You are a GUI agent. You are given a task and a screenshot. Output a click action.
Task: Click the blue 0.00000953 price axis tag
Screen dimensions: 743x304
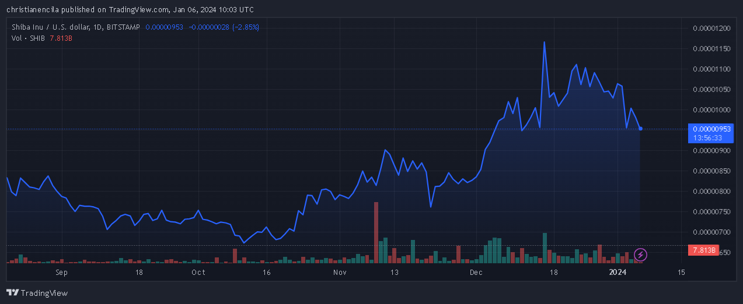(x=710, y=129)
